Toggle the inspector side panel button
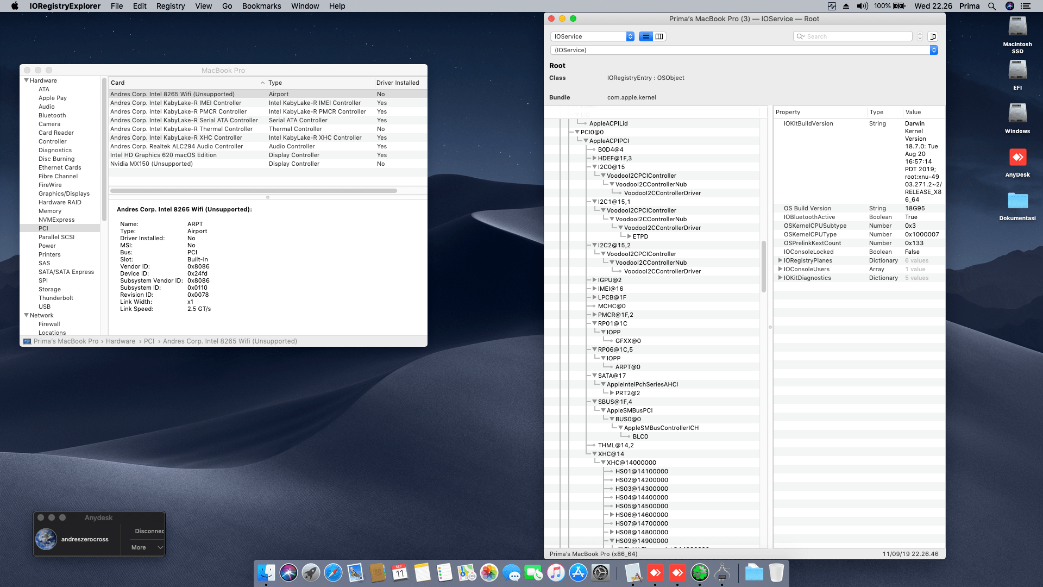 (933, 36)
